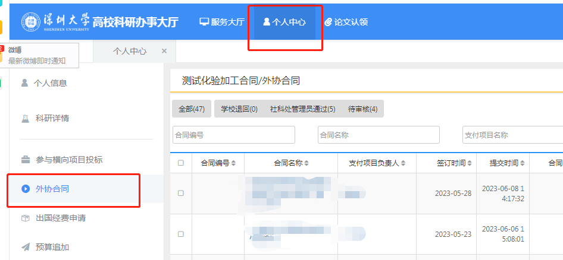Sort the table by 提交时间 column
This screenshot has height=260, width=563.
coord(507,163)
